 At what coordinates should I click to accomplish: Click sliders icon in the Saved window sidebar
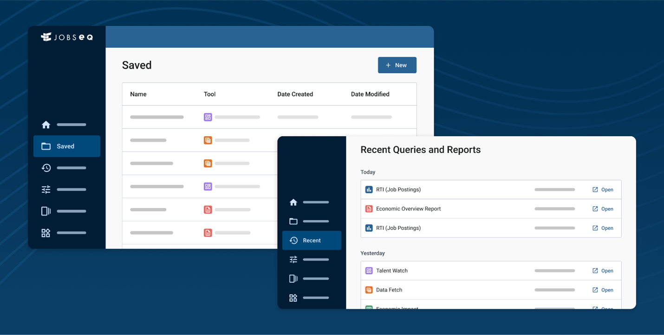(x=46, y=190)
